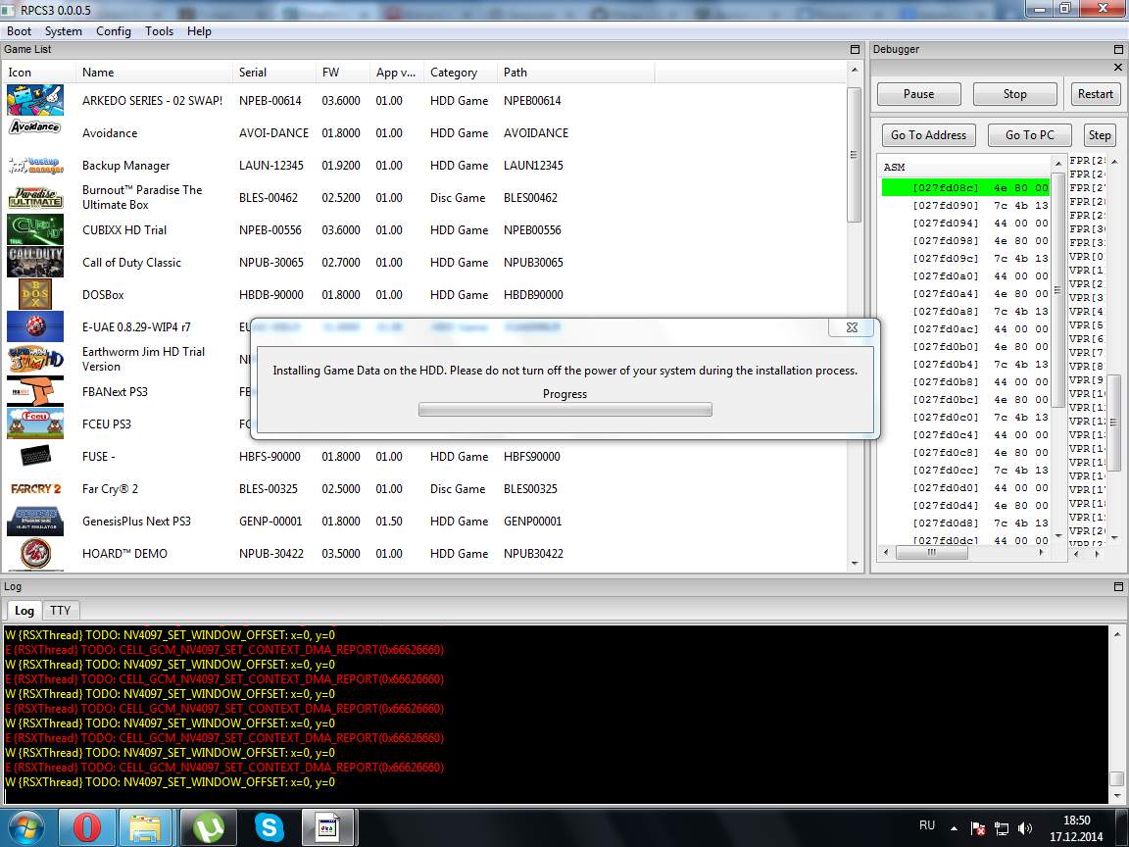Float the Game List panel

[x=855, y=49]
